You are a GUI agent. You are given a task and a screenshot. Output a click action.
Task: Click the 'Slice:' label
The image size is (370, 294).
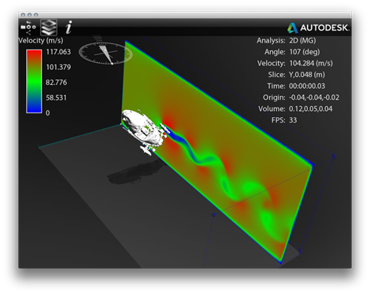(x=276, y=75)
